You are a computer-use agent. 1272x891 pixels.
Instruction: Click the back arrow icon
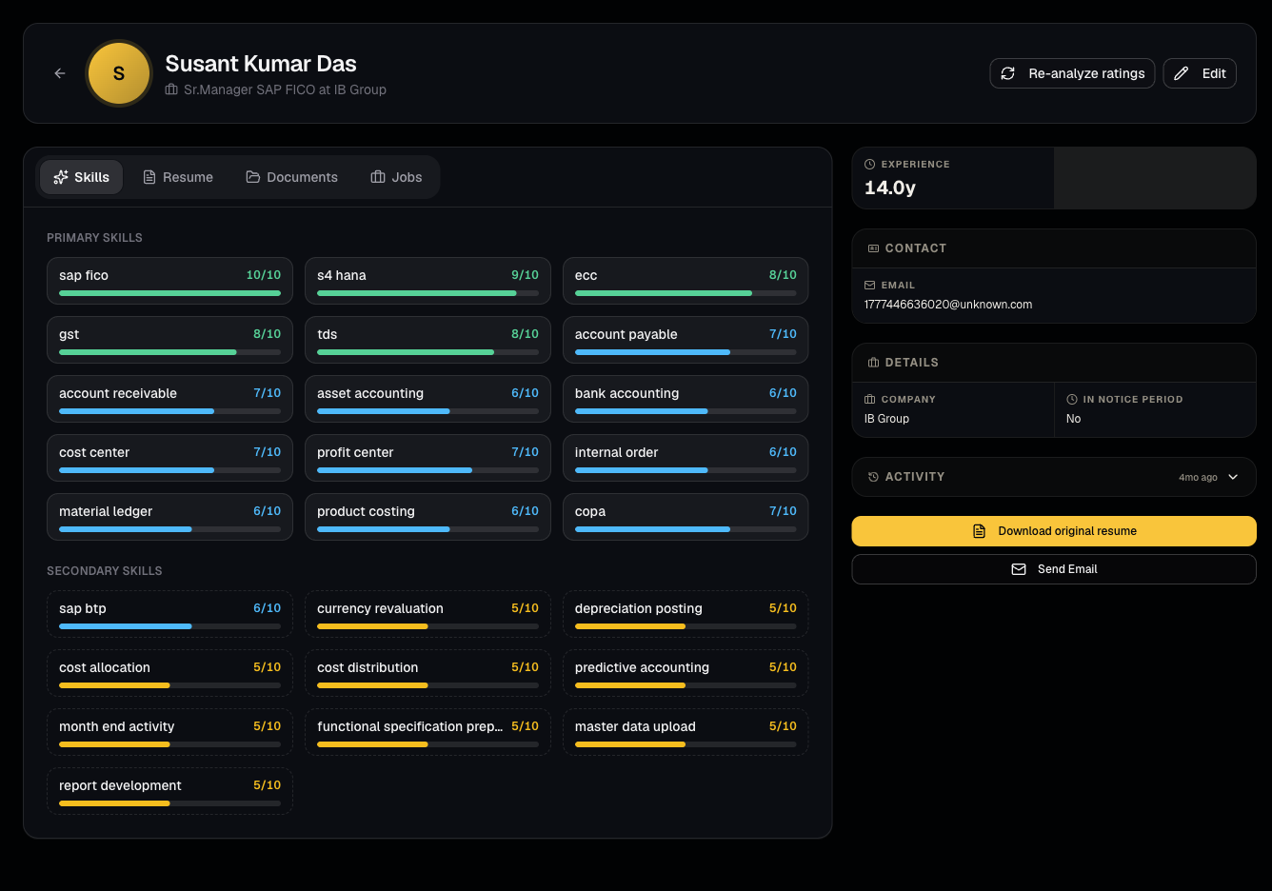[x=60, y=73]
